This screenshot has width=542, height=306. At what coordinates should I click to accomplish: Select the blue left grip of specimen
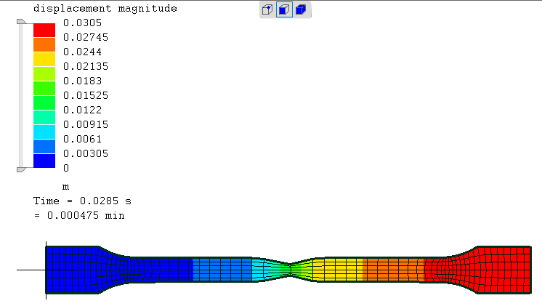(x=73, y=270)
